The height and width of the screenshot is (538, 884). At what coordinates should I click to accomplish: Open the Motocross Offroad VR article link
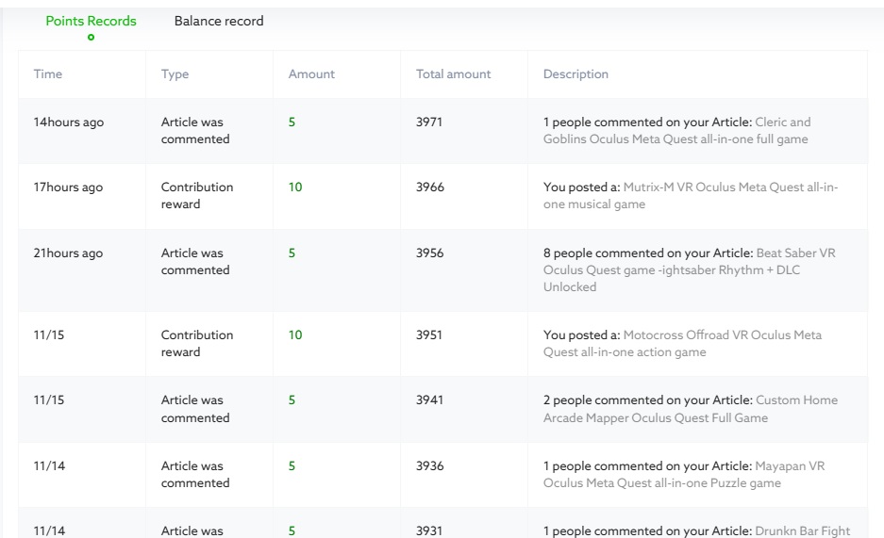(x=682, y=343)
